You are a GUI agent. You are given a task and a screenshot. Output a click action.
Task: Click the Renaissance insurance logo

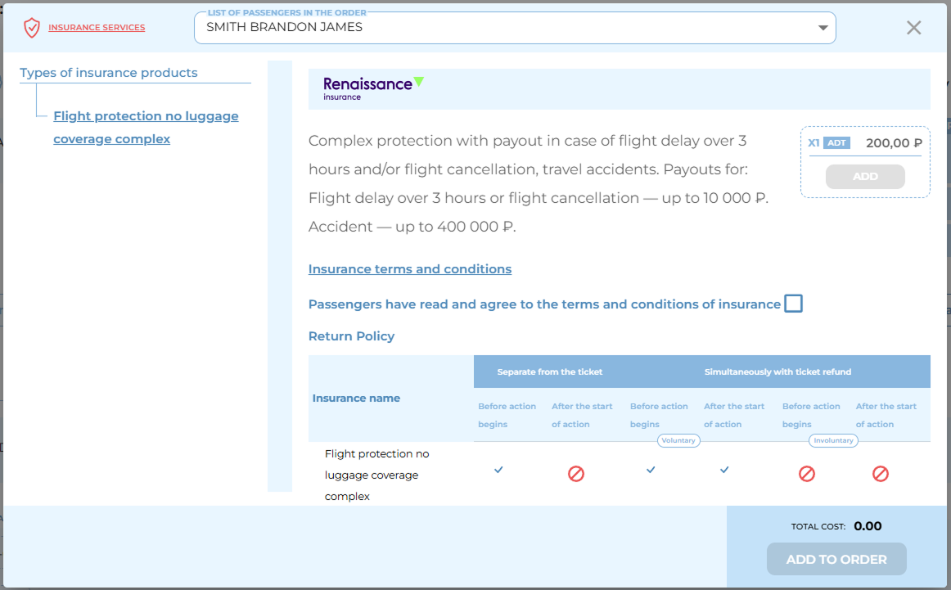(373, 88)
